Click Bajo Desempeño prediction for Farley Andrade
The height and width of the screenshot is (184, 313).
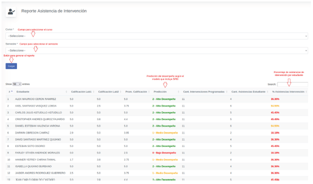pos(164,153)
